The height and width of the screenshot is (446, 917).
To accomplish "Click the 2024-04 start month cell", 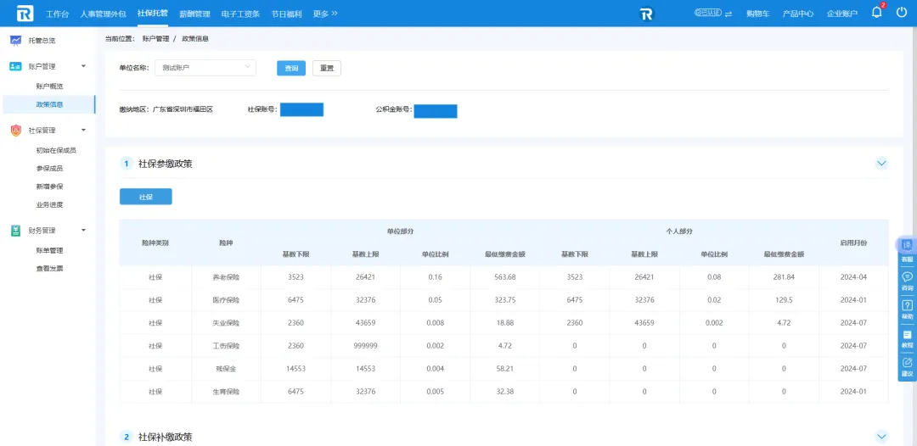I will click(853, 277).
